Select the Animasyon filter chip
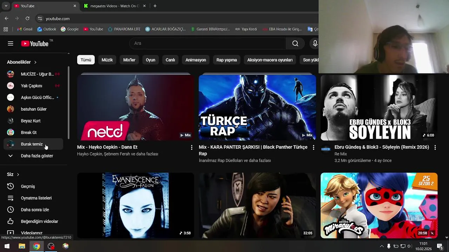 pos(196,60)
